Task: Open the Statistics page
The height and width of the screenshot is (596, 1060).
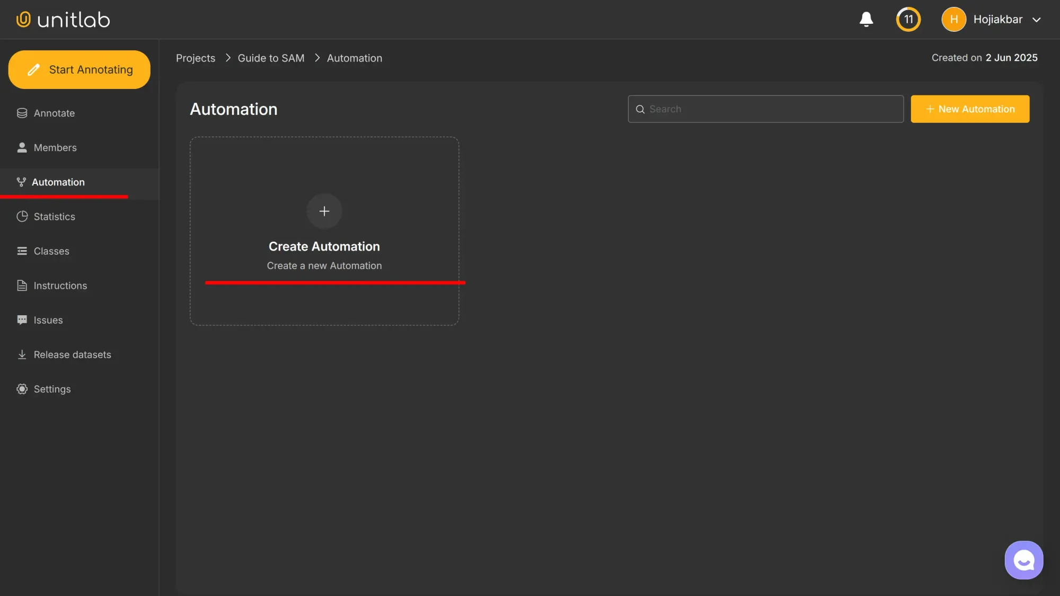Action: point(54,216)
